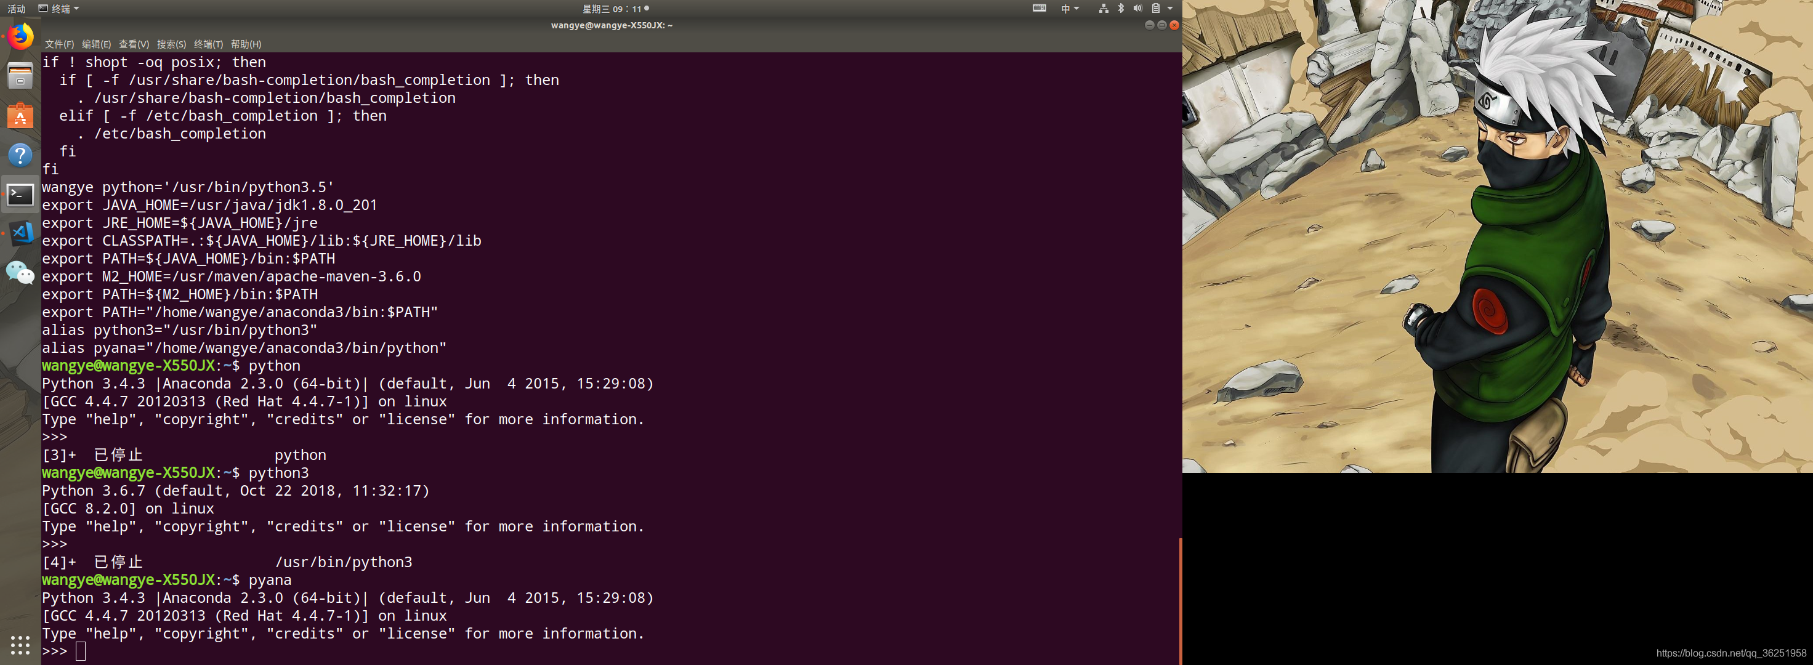Minimize the terminal window
This screenshot has height=665, width=1813.
pyautogui.click(x=1149, y=25)
